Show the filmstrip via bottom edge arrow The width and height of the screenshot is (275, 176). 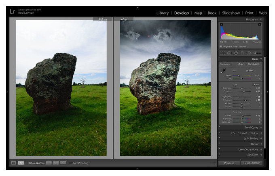tap(137, 168)
